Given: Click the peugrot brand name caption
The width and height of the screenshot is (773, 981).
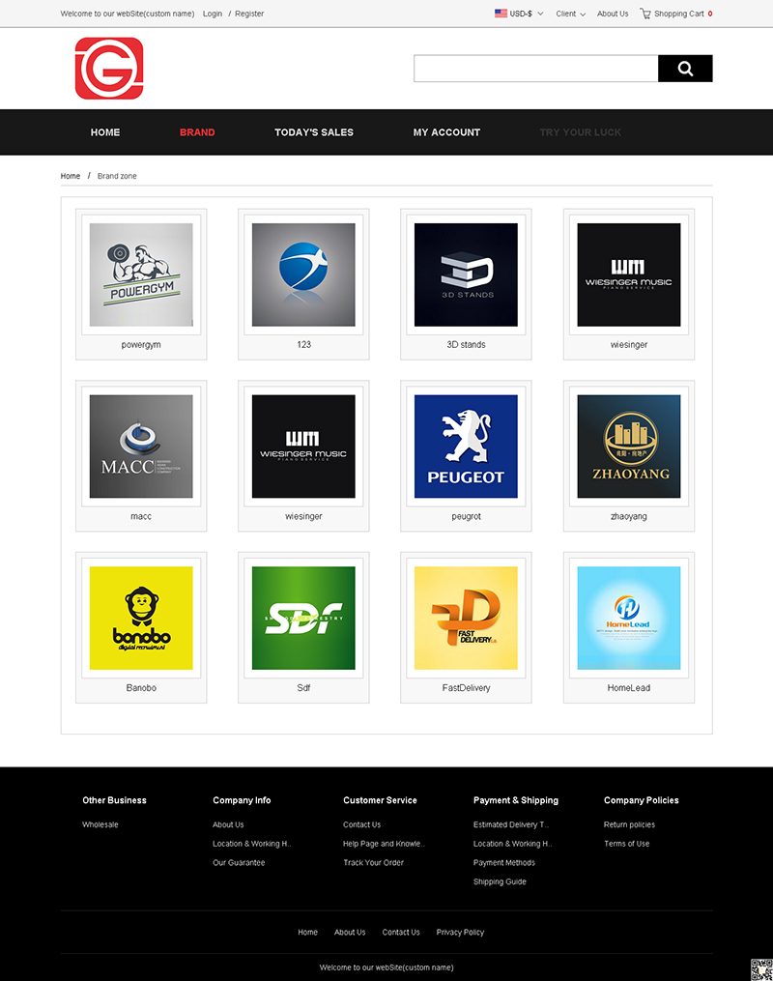Looking at the screenshot, I should point(466,516).
